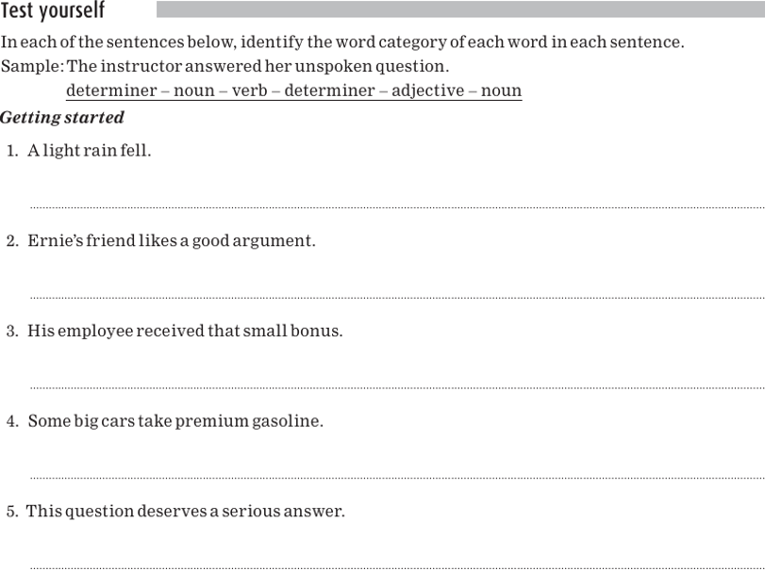Click the sentence "A light rain fell."
The image size is (765, 571).
tap(89, 151)
